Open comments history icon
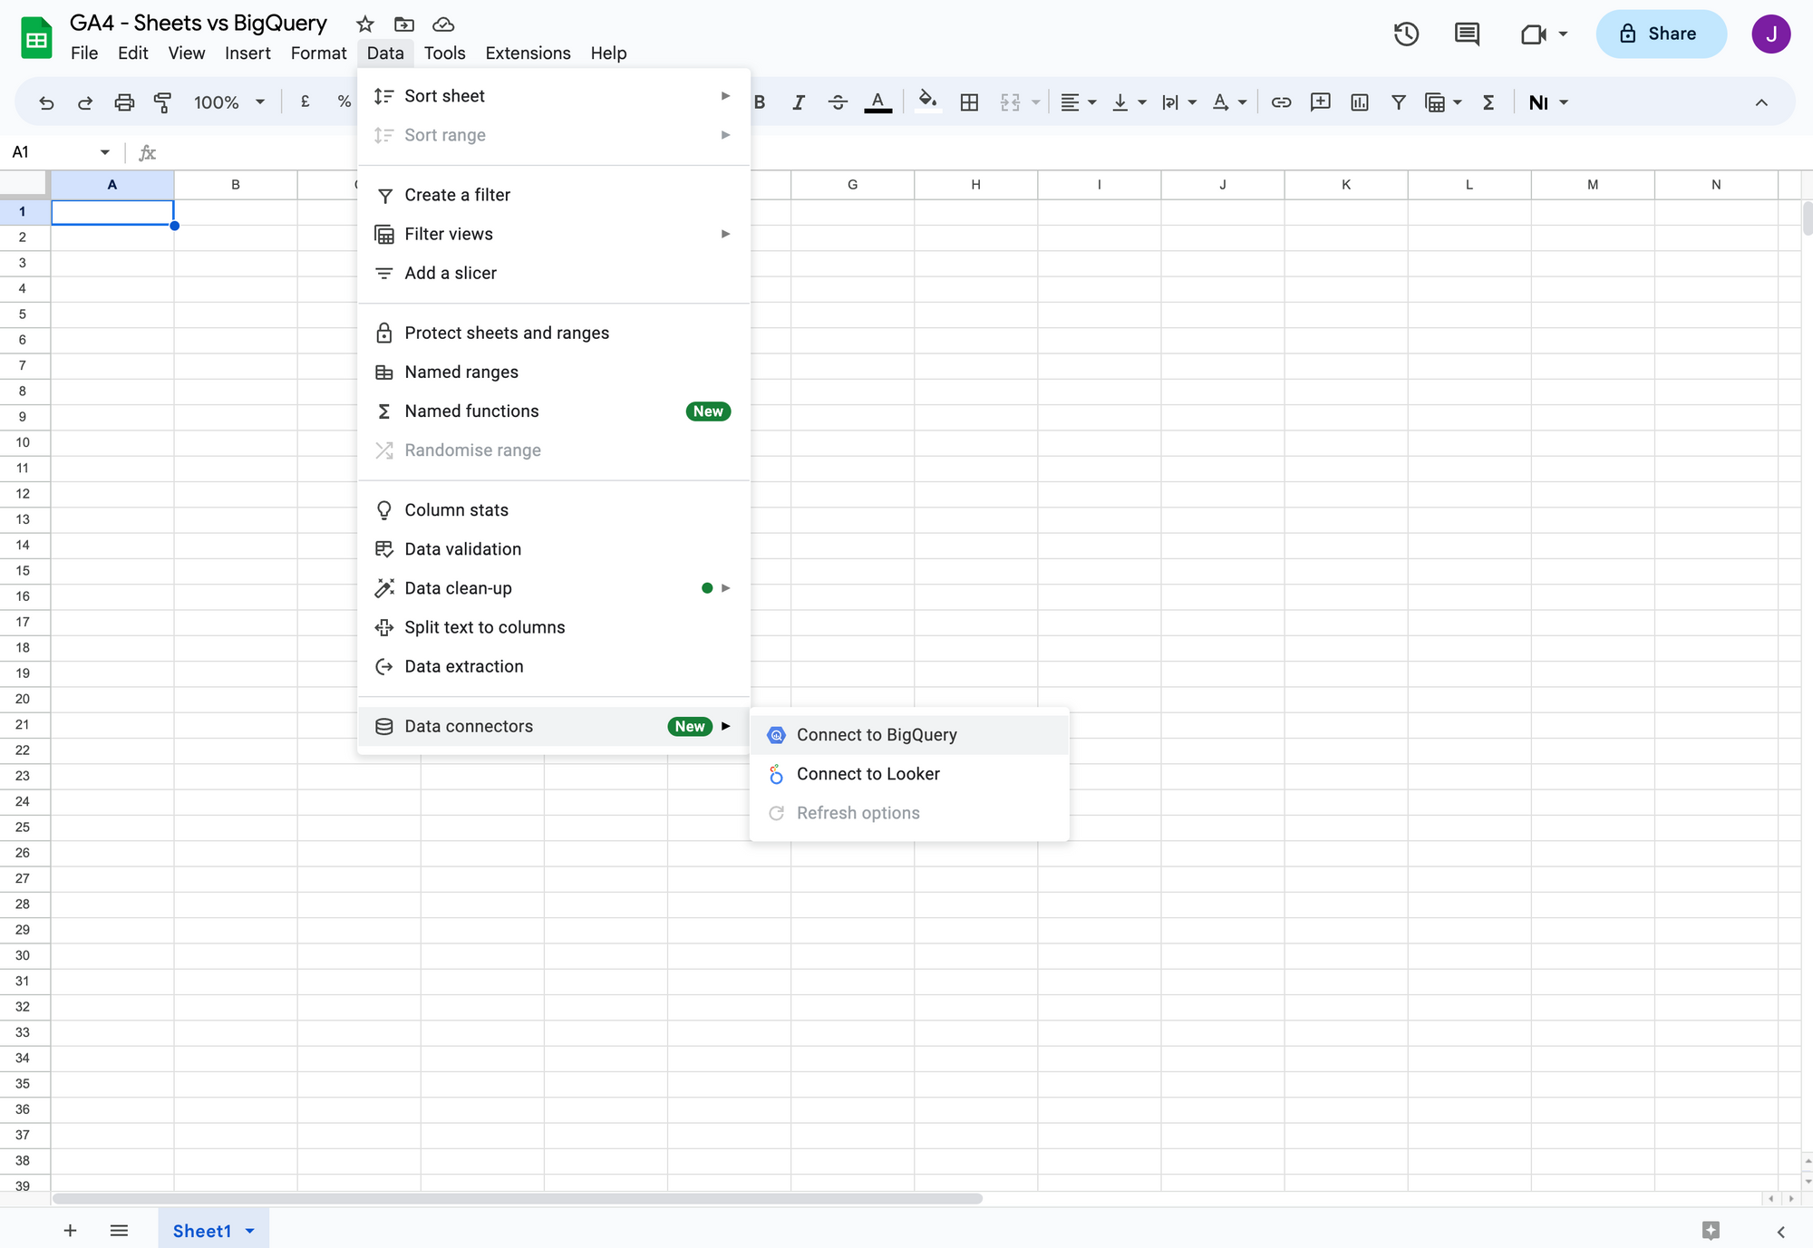The width and height of the screenshot is (1813, 1248). point(1467,34)
